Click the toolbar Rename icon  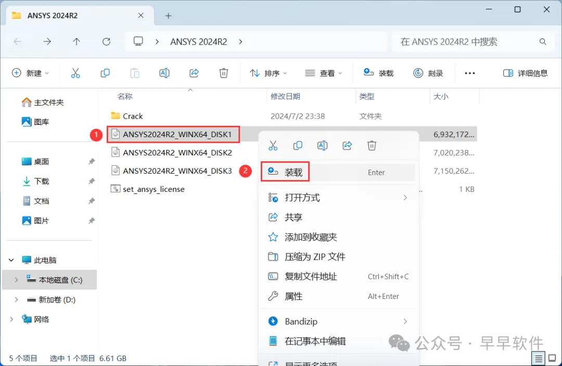(164, 73)
